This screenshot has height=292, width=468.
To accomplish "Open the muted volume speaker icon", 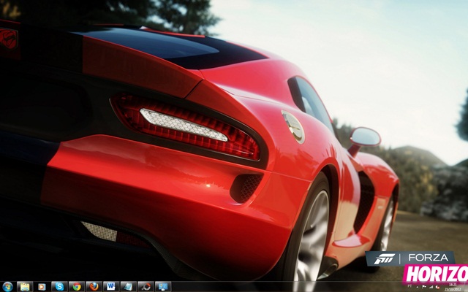I will (x=437, y=287).
